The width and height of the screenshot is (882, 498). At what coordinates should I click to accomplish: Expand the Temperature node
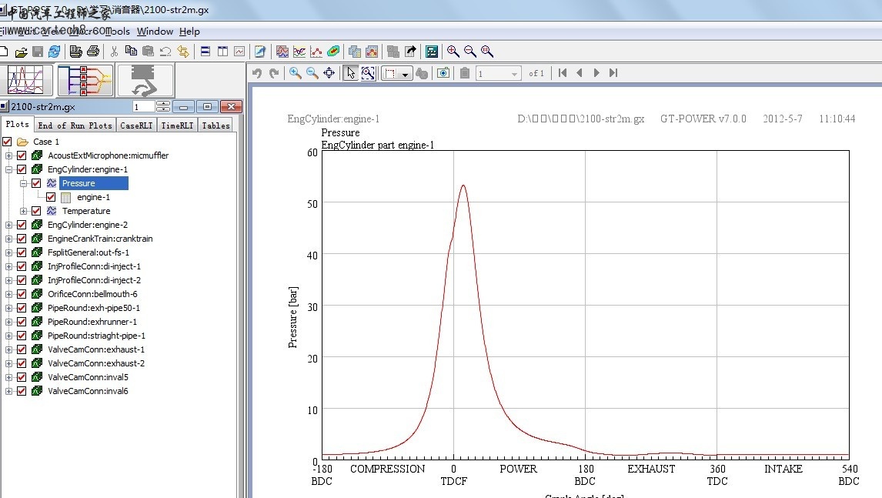click(x=23, y=211)
